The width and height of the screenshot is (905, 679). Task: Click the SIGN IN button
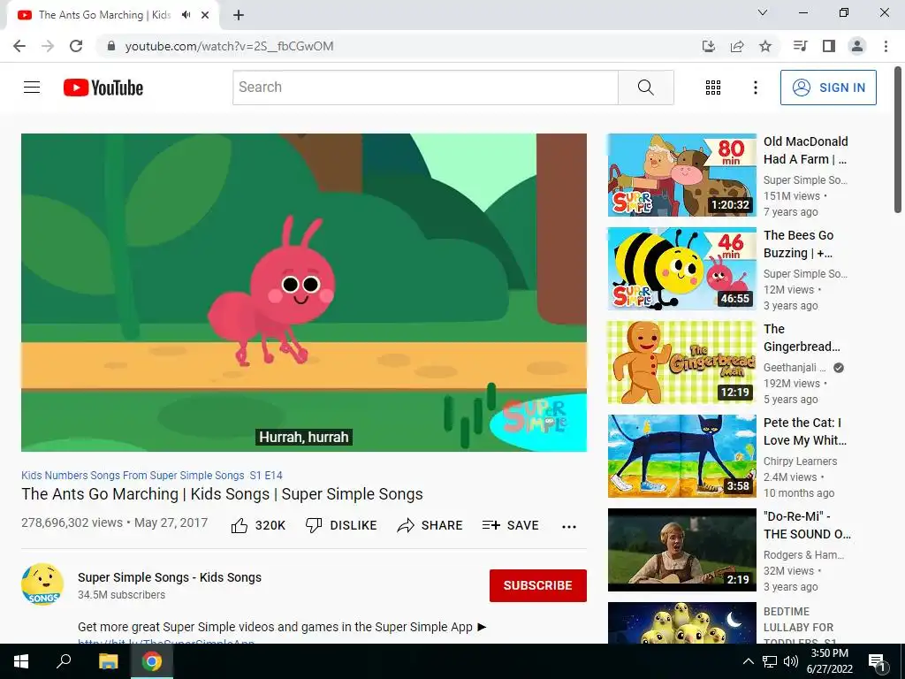(828, 88)
